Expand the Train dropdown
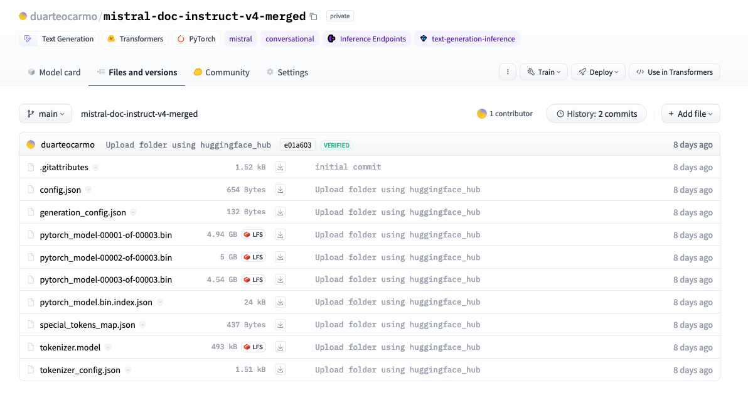 tap(544, 72)
